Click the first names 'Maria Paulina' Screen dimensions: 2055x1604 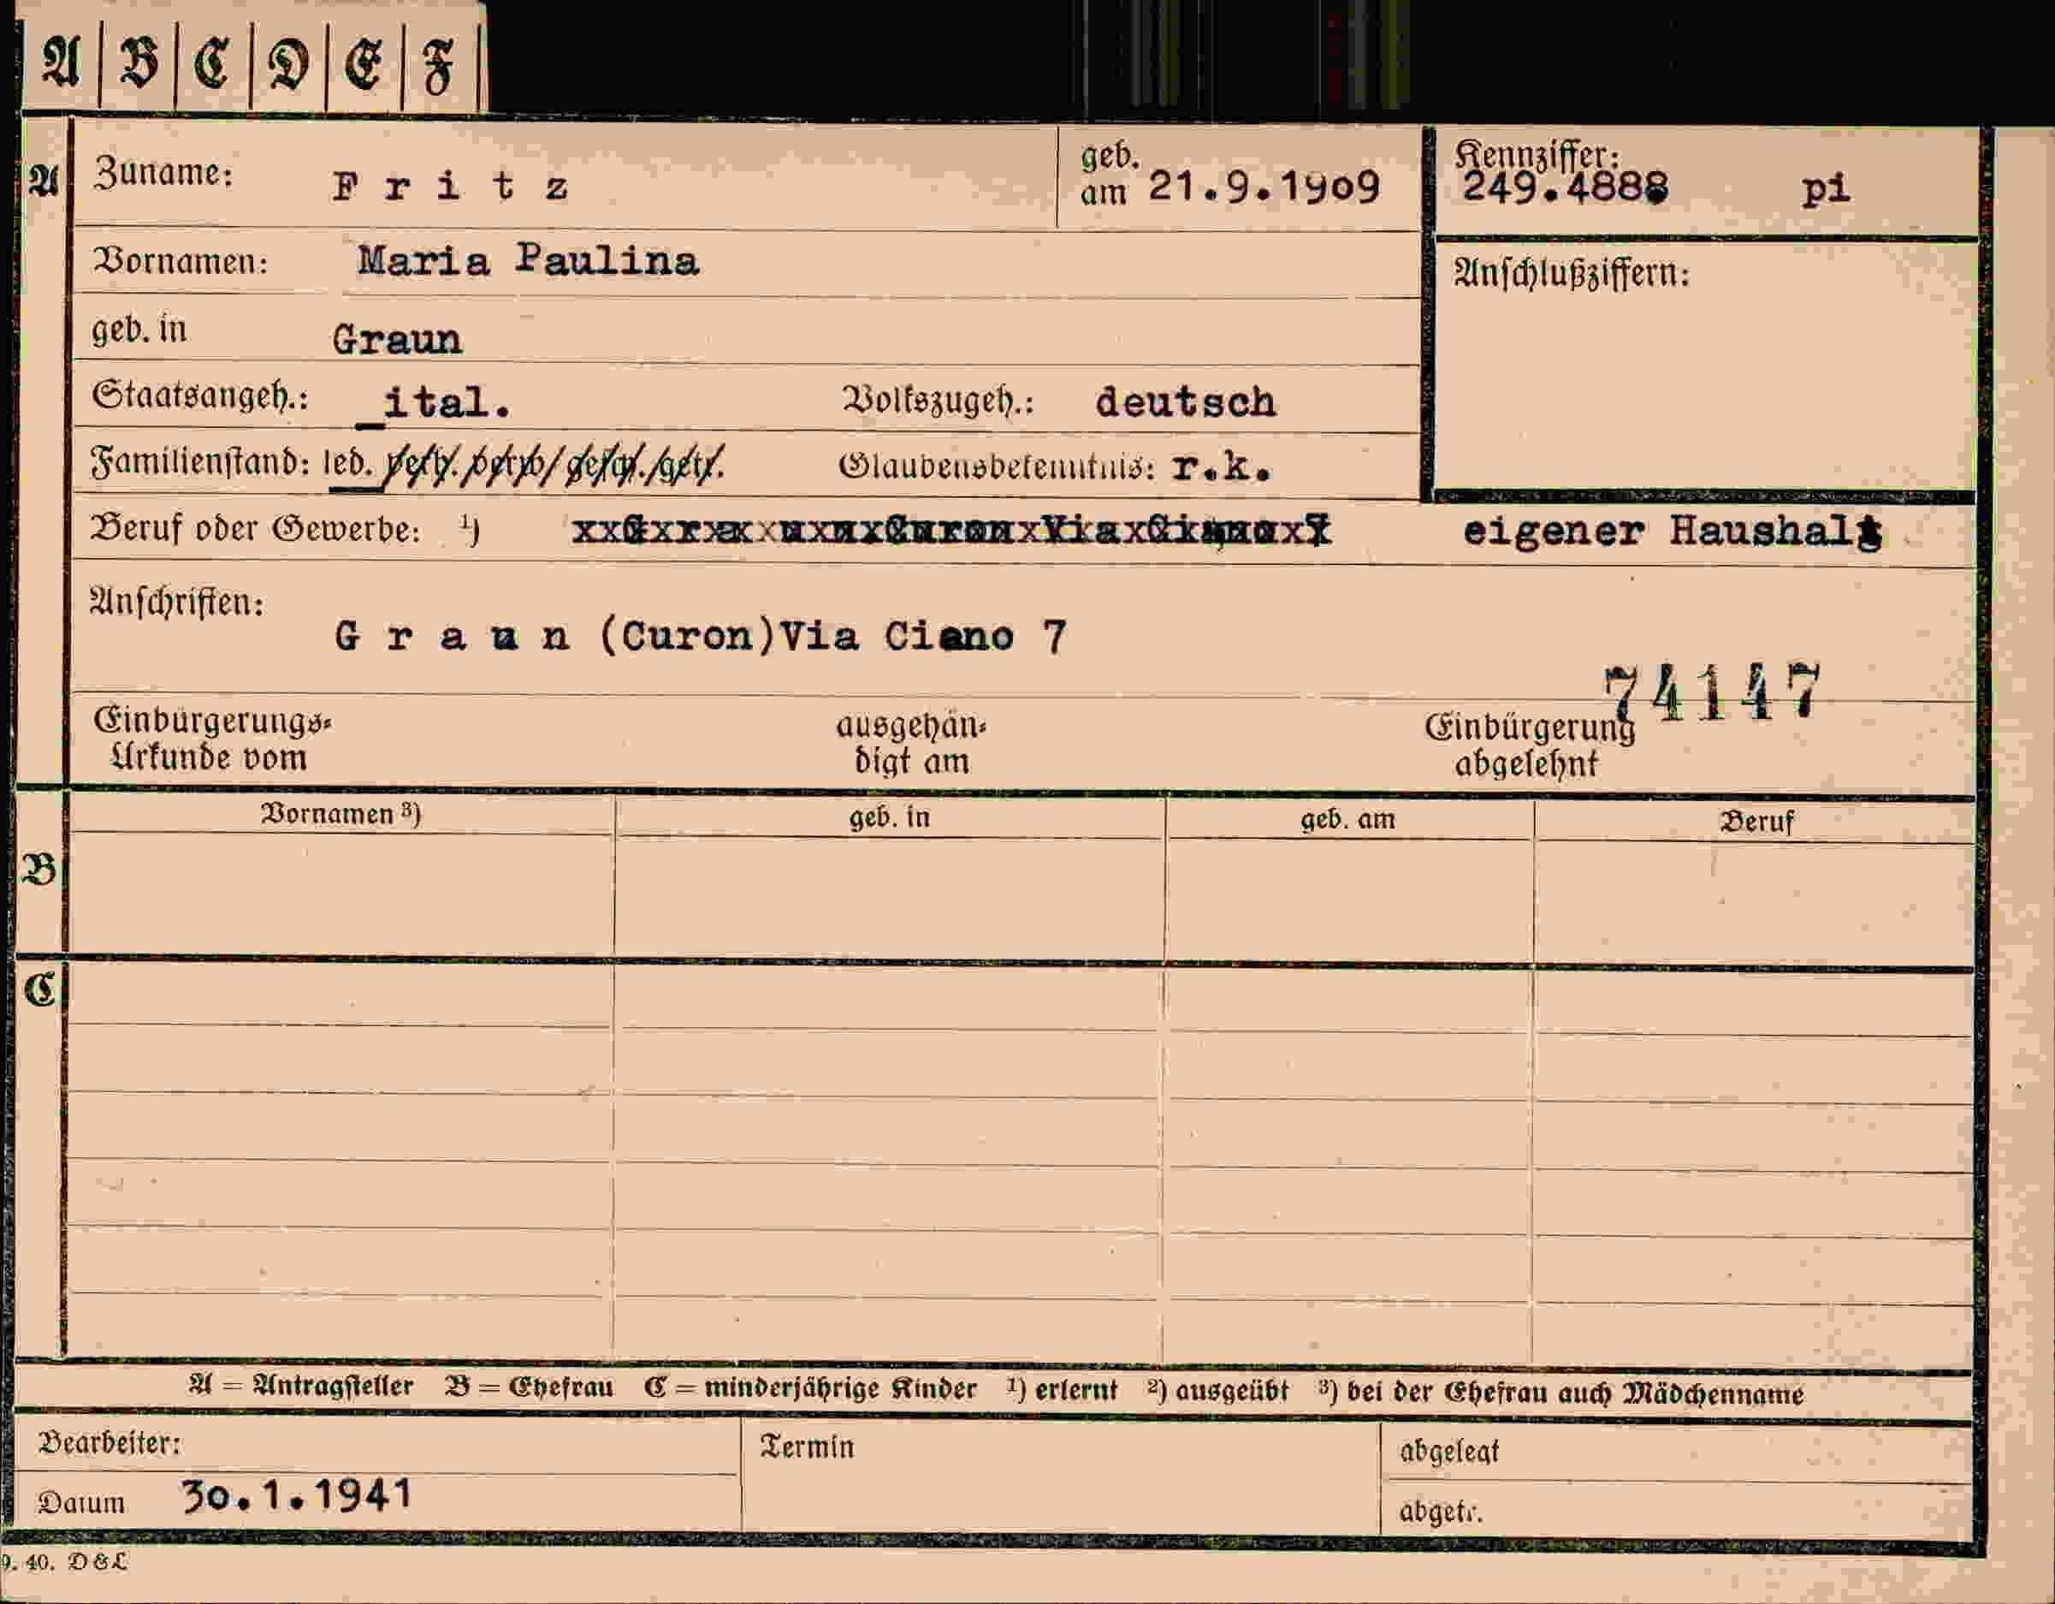pyautogui.click(x=528, y=260)
